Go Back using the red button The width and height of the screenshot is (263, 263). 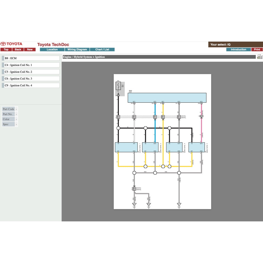18,50
